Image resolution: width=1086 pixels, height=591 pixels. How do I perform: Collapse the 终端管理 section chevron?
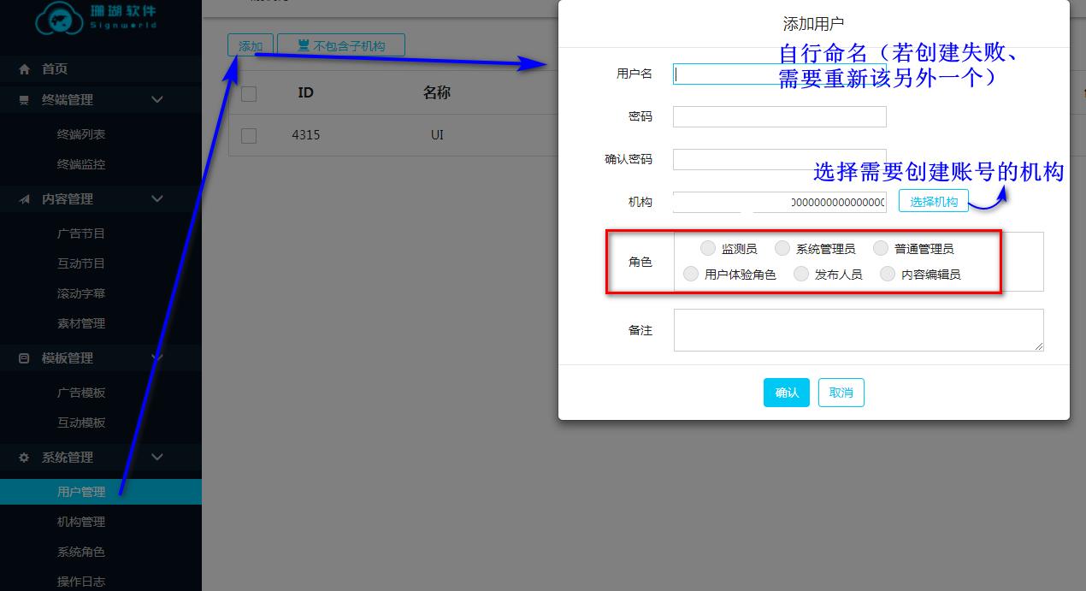pos(156,99)
